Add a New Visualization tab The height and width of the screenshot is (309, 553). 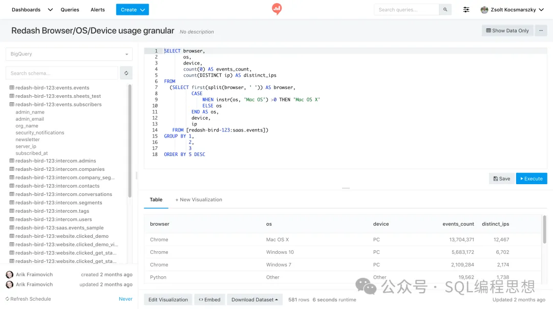[199, 200]
